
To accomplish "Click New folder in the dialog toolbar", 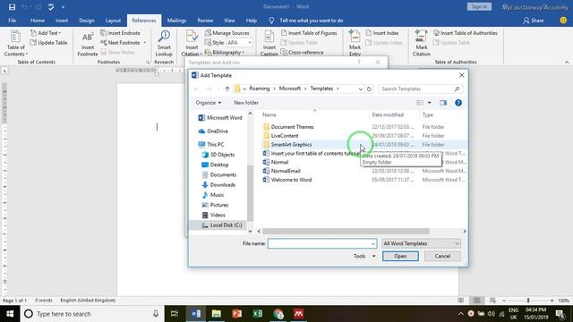I will pos(246,103).
